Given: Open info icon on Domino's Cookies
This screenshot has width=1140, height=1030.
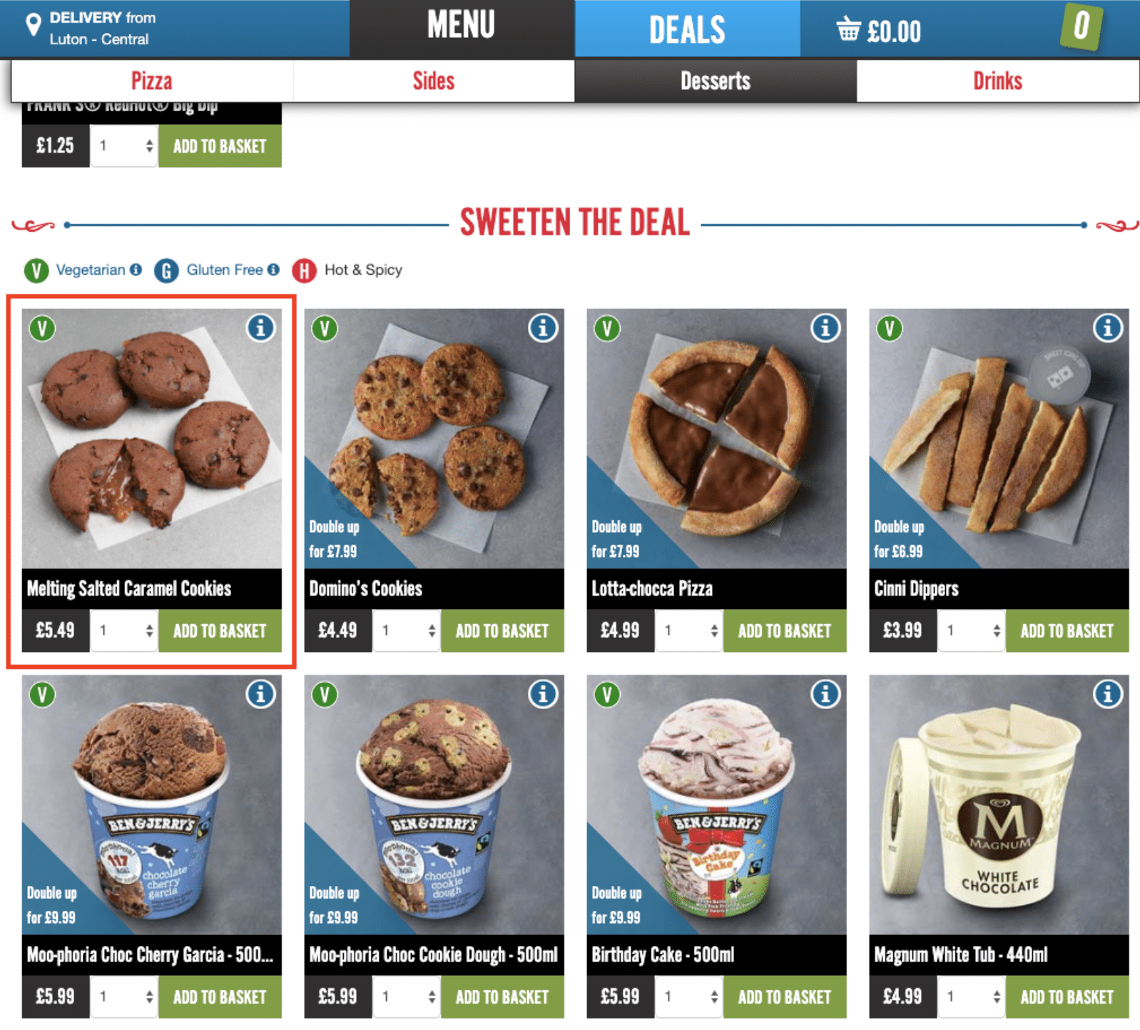Looking at the screenshot, I should click(x=543, y=328).
